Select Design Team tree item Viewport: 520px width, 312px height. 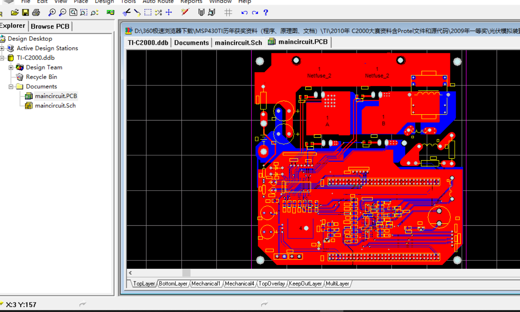coord(44,67)
